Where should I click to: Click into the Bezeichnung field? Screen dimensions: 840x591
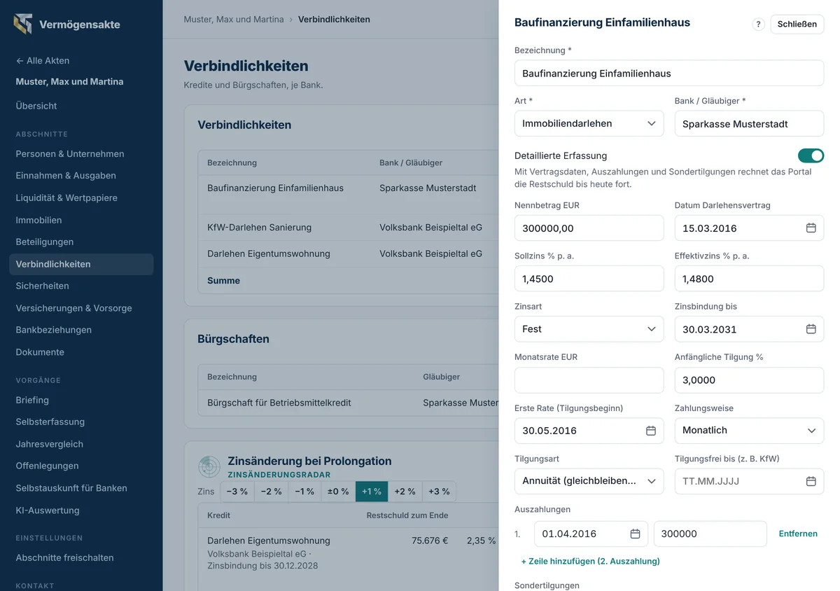tap(669, 73)
